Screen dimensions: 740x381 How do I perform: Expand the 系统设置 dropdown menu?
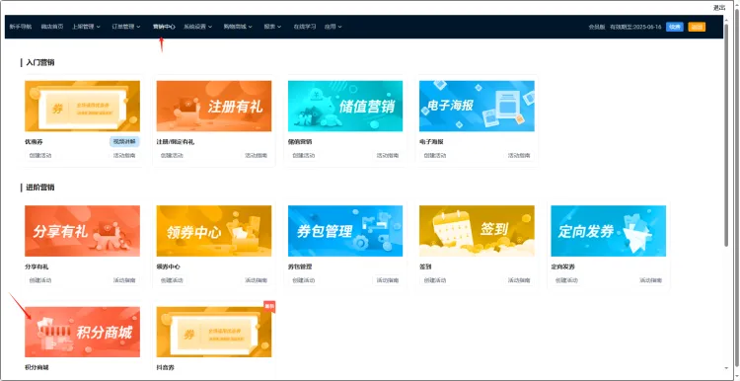point(197,27)
